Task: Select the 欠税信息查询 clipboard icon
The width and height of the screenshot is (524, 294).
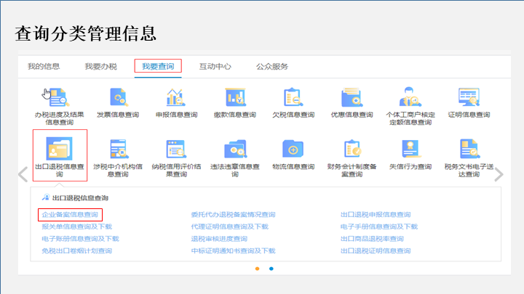Action: (293, 97)
